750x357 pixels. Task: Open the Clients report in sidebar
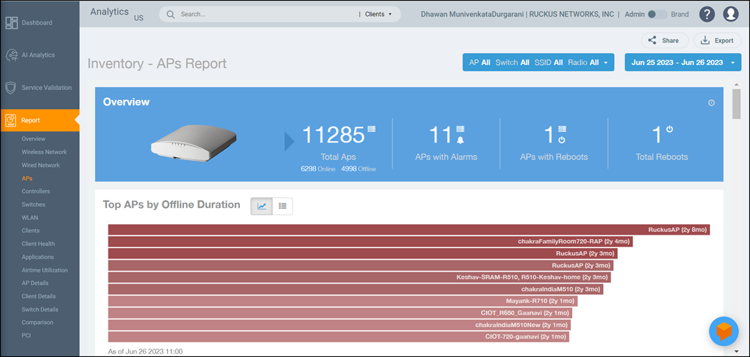pyautogui.click(x=31, y=231)
